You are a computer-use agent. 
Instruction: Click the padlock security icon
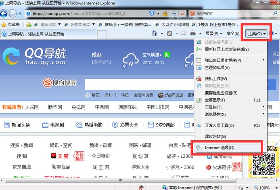tap(165, 14)
